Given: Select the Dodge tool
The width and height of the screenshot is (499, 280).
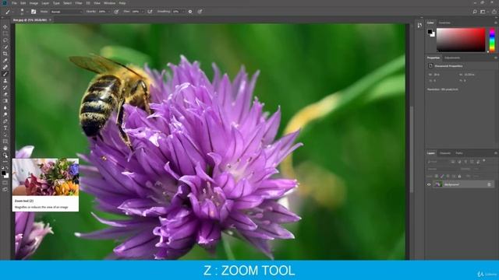Looking at the screenshot, I should (5, 114).
